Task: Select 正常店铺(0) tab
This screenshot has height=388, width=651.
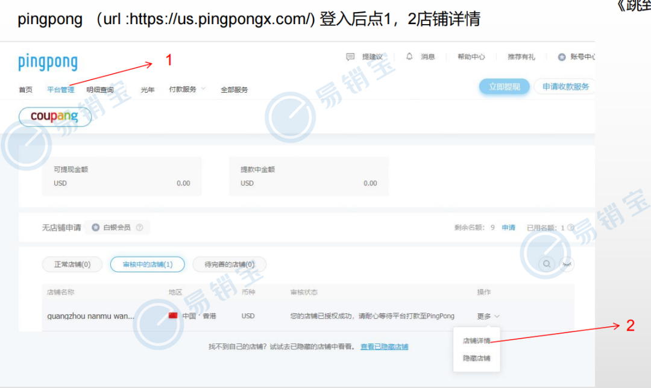Action: [x=72, y=264]
